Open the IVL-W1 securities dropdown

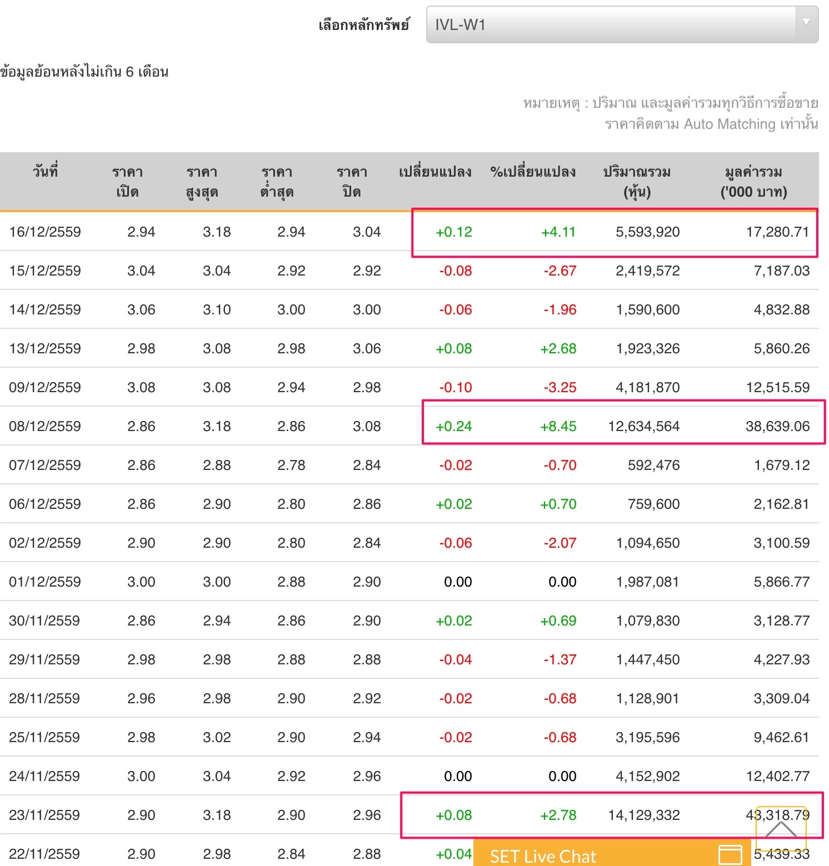click(x=622, y=24)
